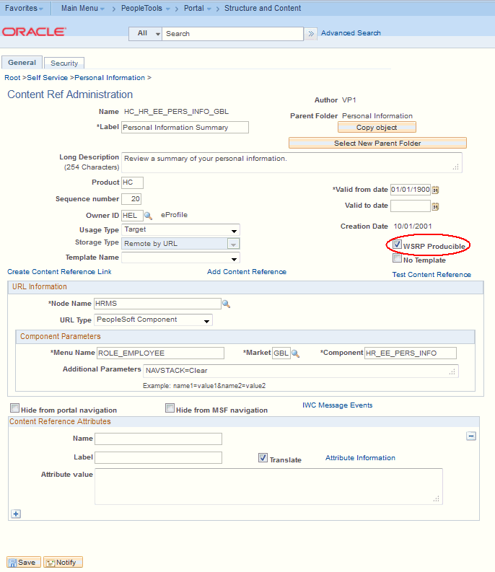
Task: Click the Additional Parameters field
Action: point(301,371)
